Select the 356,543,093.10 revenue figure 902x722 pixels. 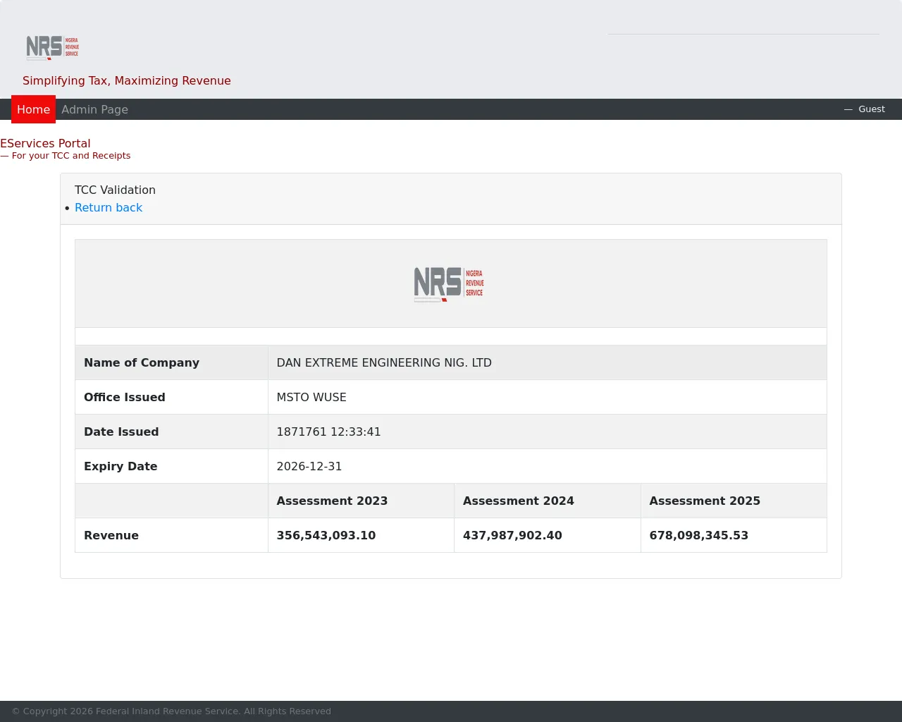pos(326,535)
